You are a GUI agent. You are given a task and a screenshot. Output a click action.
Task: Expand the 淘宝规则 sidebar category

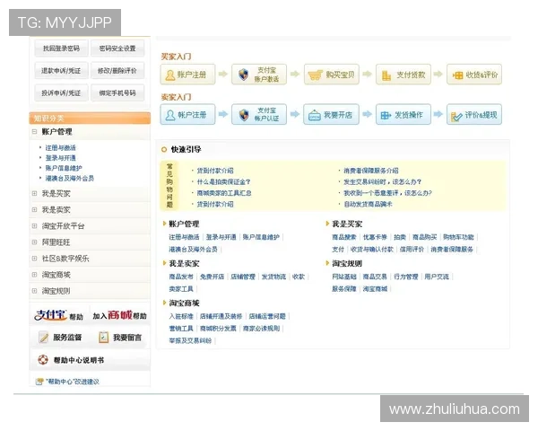[34, 291]
